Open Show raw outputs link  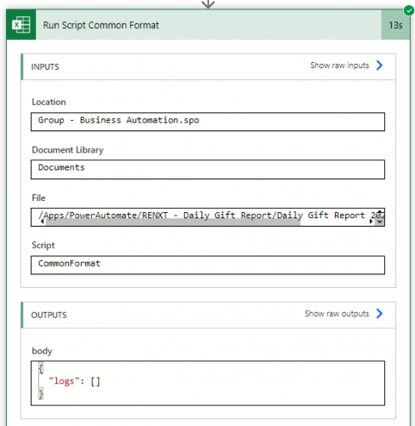point(337,314)
